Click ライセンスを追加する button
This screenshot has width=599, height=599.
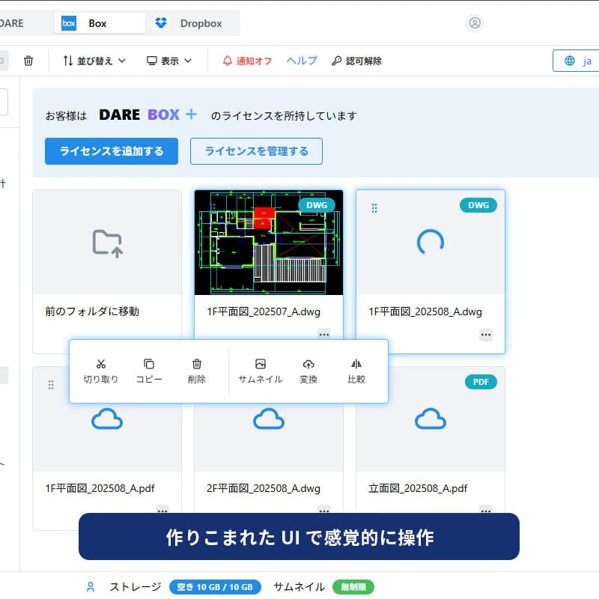pyautogui.click(x=112, y=151)
